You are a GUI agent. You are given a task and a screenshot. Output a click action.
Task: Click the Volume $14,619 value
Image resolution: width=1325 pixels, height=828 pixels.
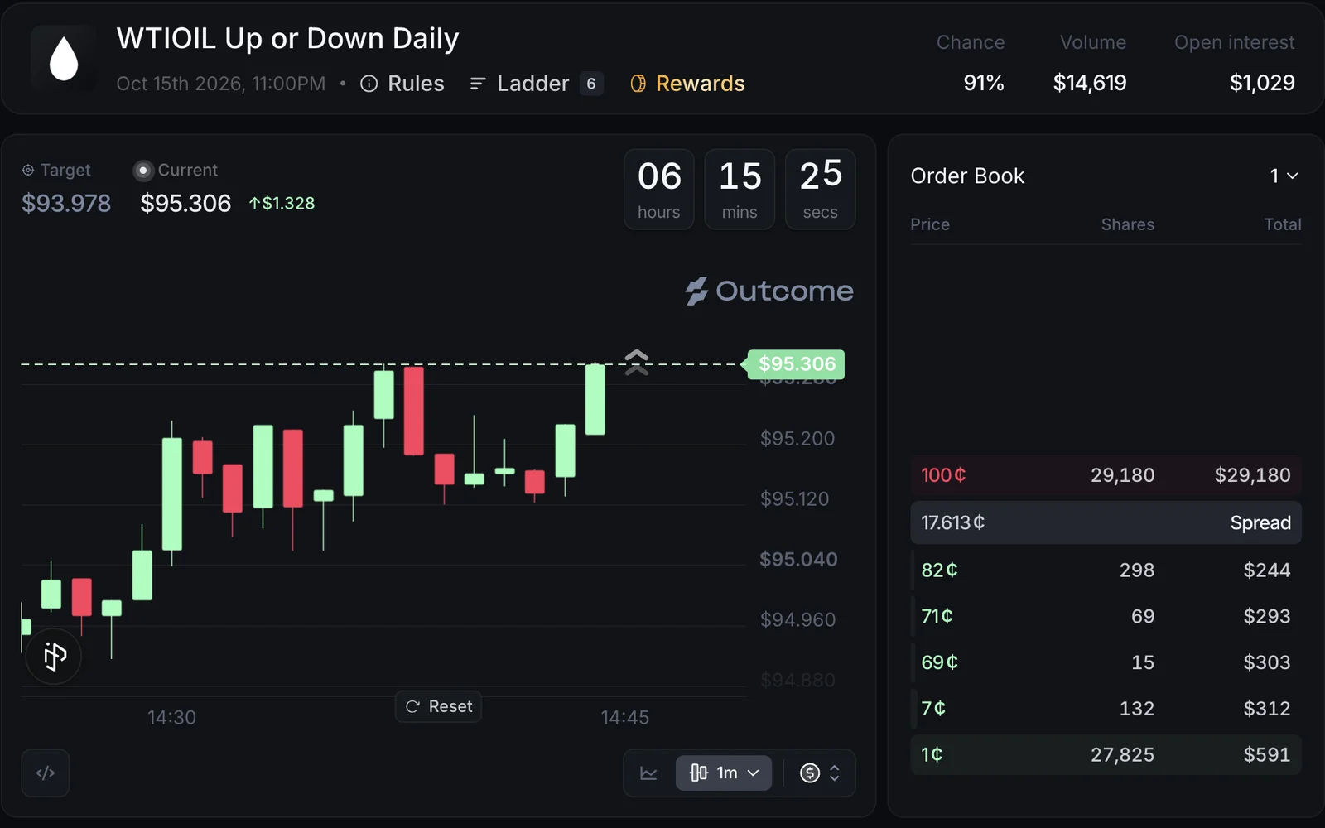pyautogui.click(x=1090, y=83)
